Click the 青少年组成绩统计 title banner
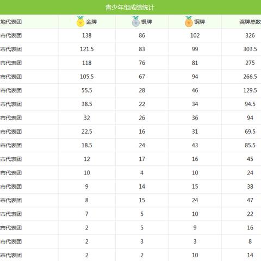Image resolution: width=261 pixels, height=261 pixels. tap(130, 7)
